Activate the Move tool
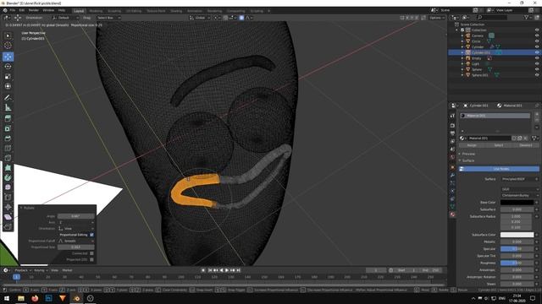The height and width of the screenshot is (304, 542). 8,57
